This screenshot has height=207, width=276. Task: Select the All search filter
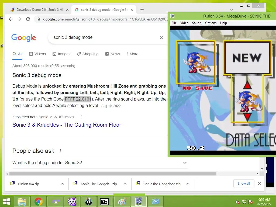pyautogui.click(x=18, y=54)
